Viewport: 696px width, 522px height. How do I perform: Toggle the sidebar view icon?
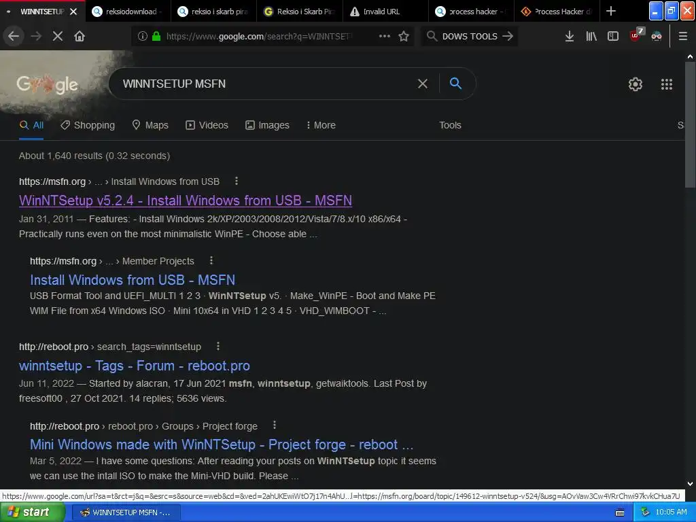pos(613,36)
